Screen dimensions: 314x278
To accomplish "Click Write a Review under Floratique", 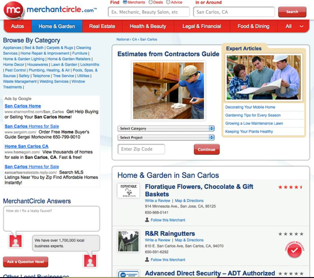I will point(157,201).
